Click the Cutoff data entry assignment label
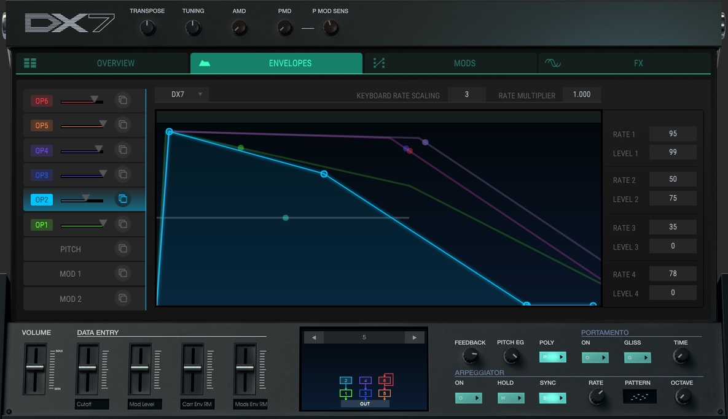This screenshot has height=419, width=728. click(x=92, y=404)
